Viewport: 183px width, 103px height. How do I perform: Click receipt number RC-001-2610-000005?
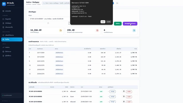pyautogui.click(x=35, y=97)
